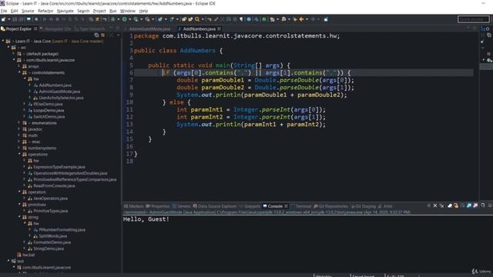The width and height of the screenshot is (493, 277).
Task: Toggle Link with Editor in Project Explorer
Action: 102,35
